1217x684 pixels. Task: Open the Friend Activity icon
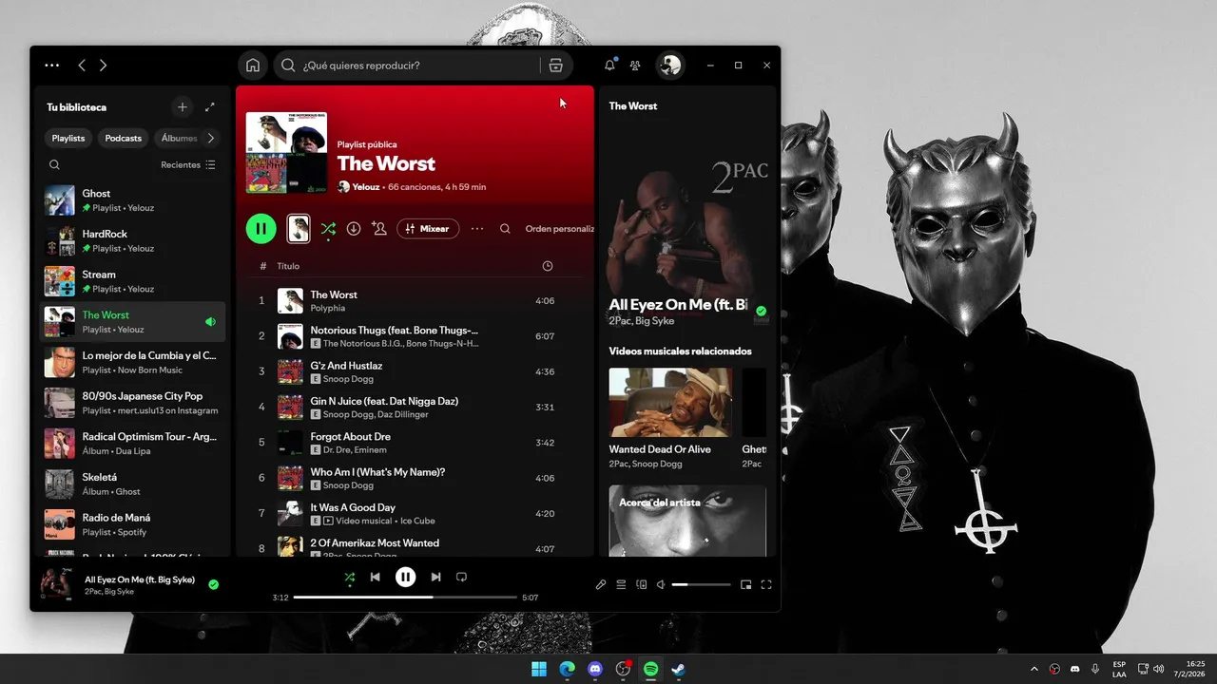coord(635,66)
